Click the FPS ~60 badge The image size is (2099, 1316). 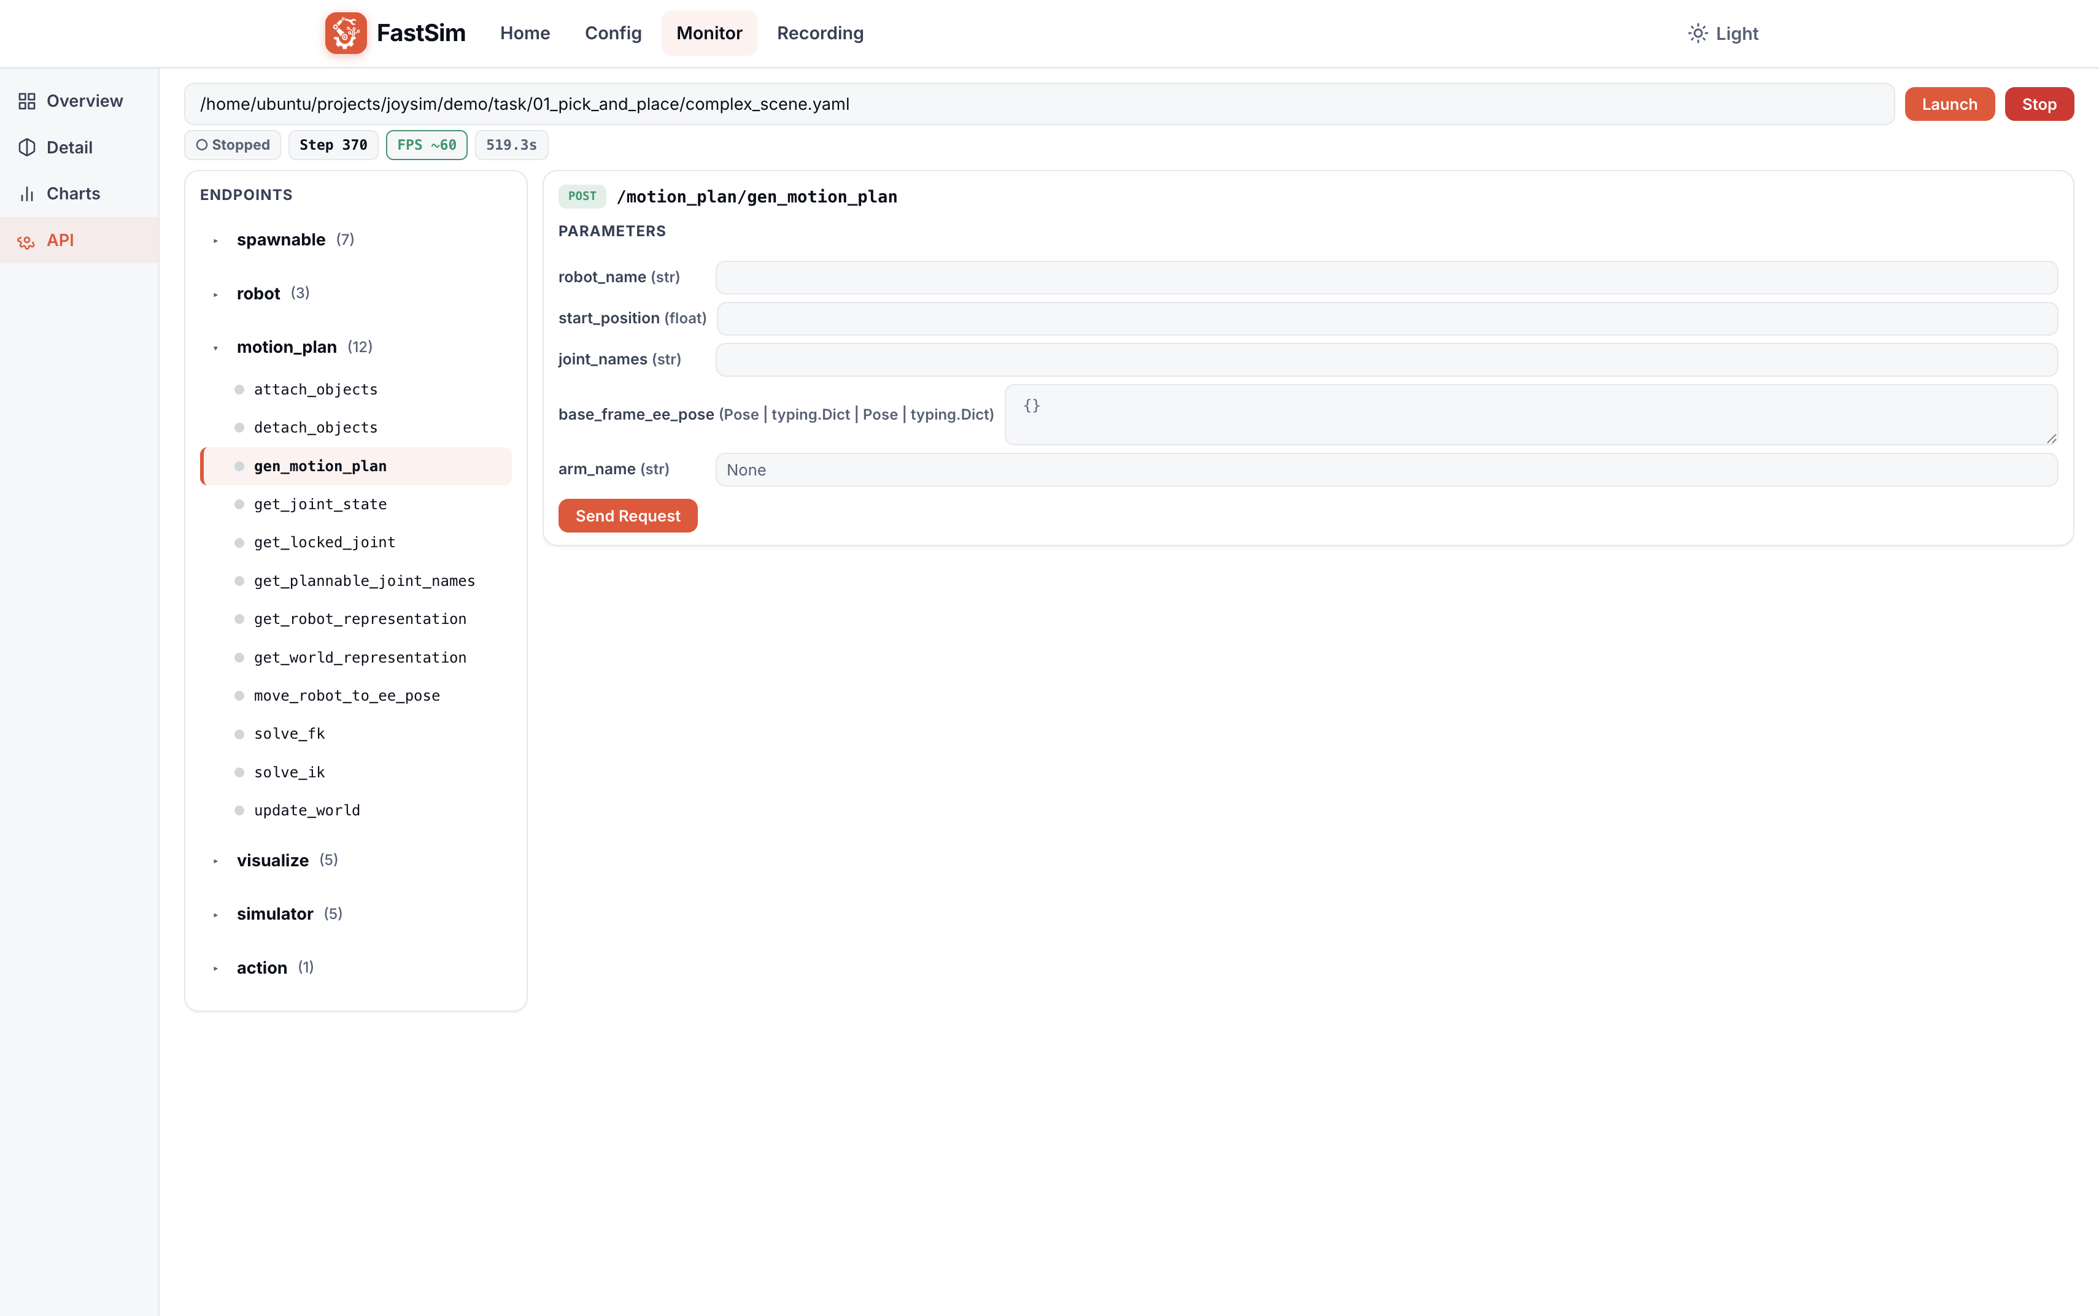tap(427, 145)
